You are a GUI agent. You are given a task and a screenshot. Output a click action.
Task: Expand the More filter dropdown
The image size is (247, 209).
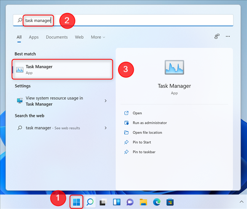coord(98,37)
